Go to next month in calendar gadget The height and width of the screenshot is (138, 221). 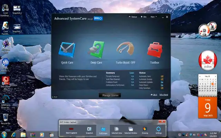coord(215,77)
